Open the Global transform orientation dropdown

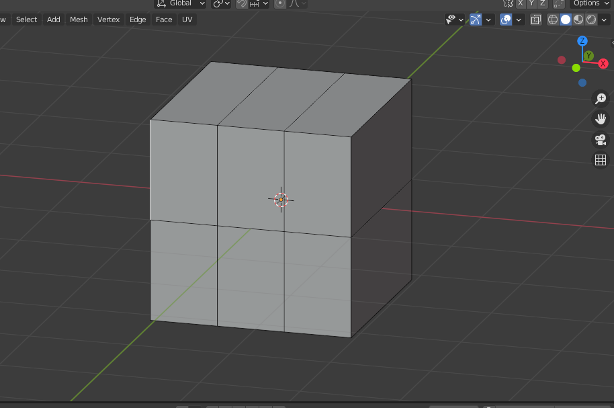coord(181,3)
